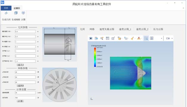Click the velocity contour plot image

point(131,73)
